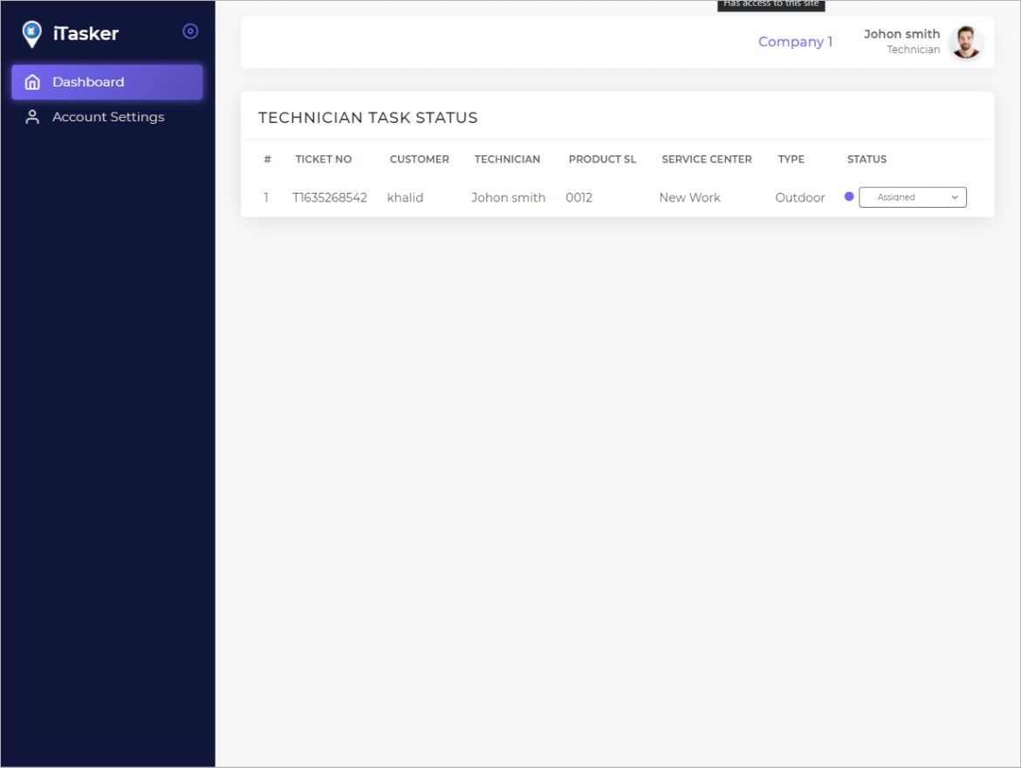Open the Account Settings menu item label

point(108,117)
